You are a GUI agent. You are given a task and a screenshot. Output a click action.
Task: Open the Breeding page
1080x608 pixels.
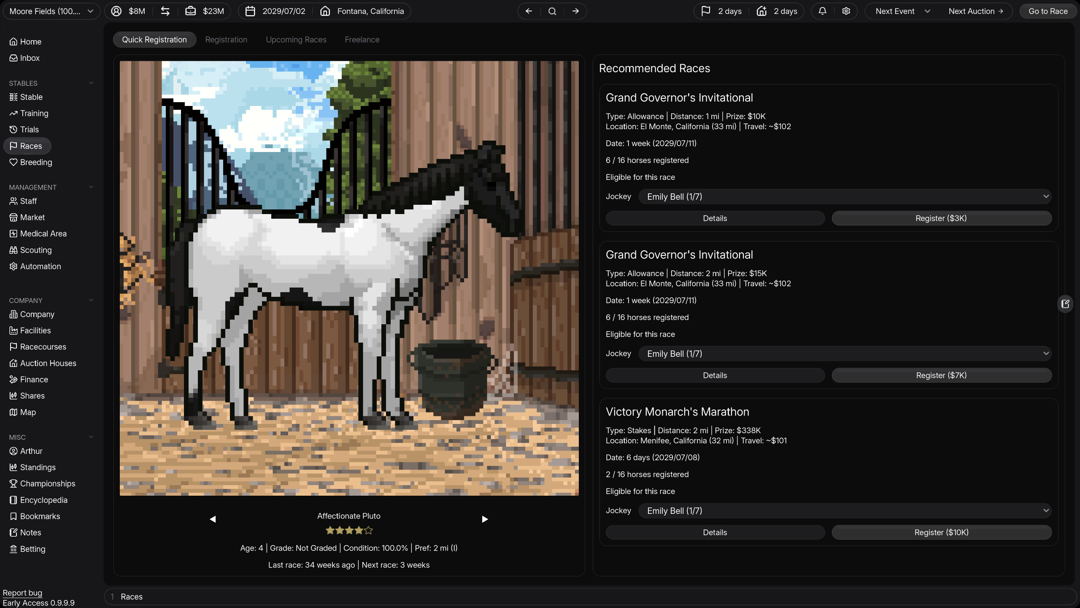(x=30, y=162)
